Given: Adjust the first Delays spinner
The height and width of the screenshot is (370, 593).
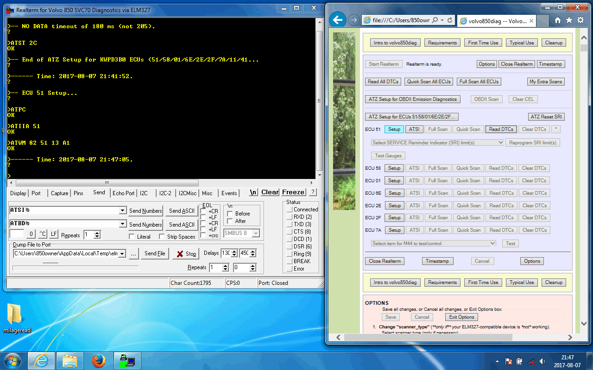Looking at the screenshot, I should pos(234,253).
